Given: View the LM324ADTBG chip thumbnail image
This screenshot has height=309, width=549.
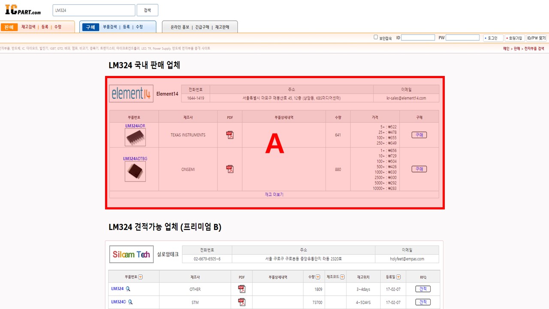Looking at the screenshot, I should point(135,171).
